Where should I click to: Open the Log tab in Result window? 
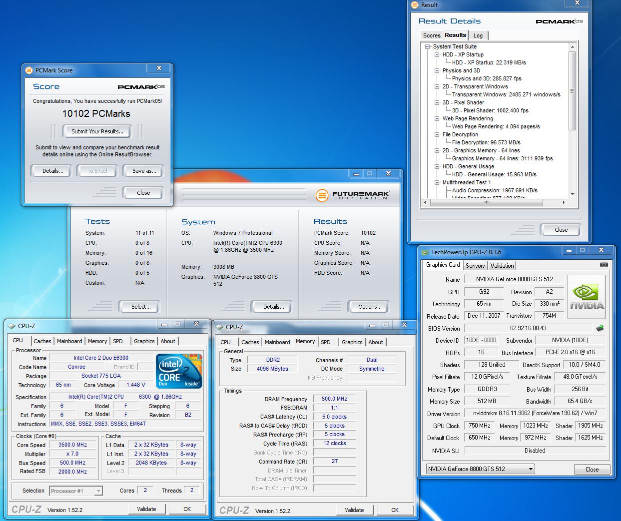coord(478,35)
